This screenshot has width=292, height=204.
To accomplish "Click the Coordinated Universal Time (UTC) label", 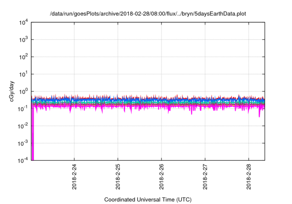I will (x=148, y=200).
